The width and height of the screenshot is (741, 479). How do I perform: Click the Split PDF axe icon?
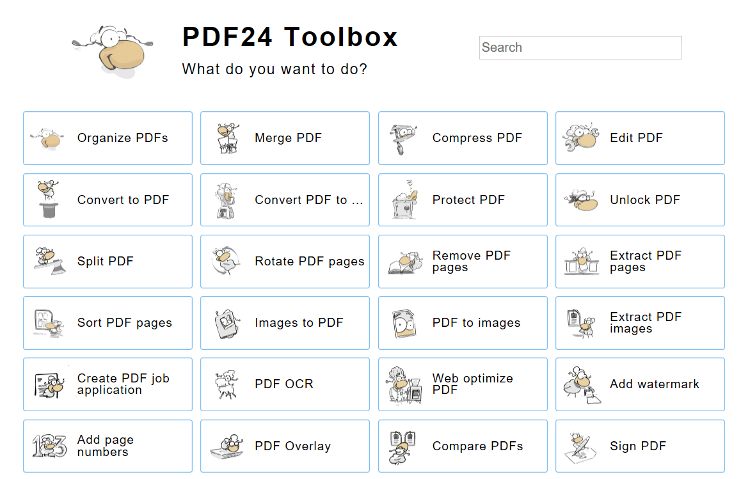point(49,261)
